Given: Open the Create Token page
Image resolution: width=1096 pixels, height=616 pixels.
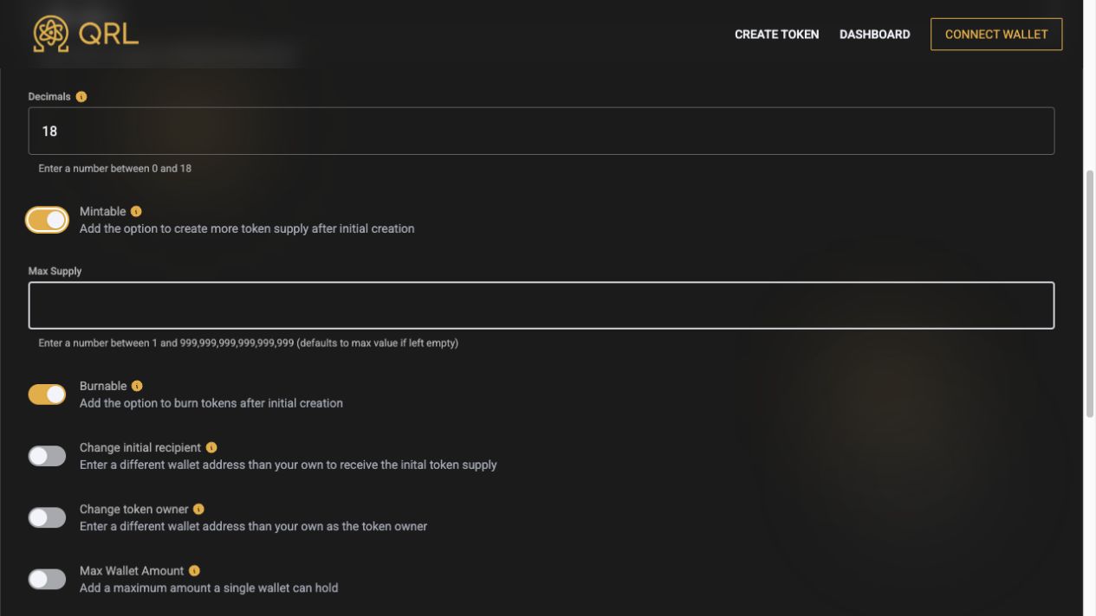Looking at the screenshot, I should (776, 35).
